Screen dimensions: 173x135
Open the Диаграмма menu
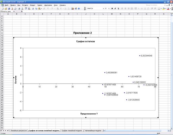48,5
